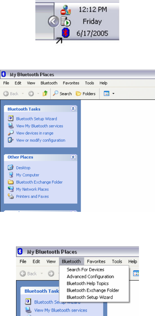155x316 pixels.
Task: Click the server play tray icon
Action: [66, 22]
